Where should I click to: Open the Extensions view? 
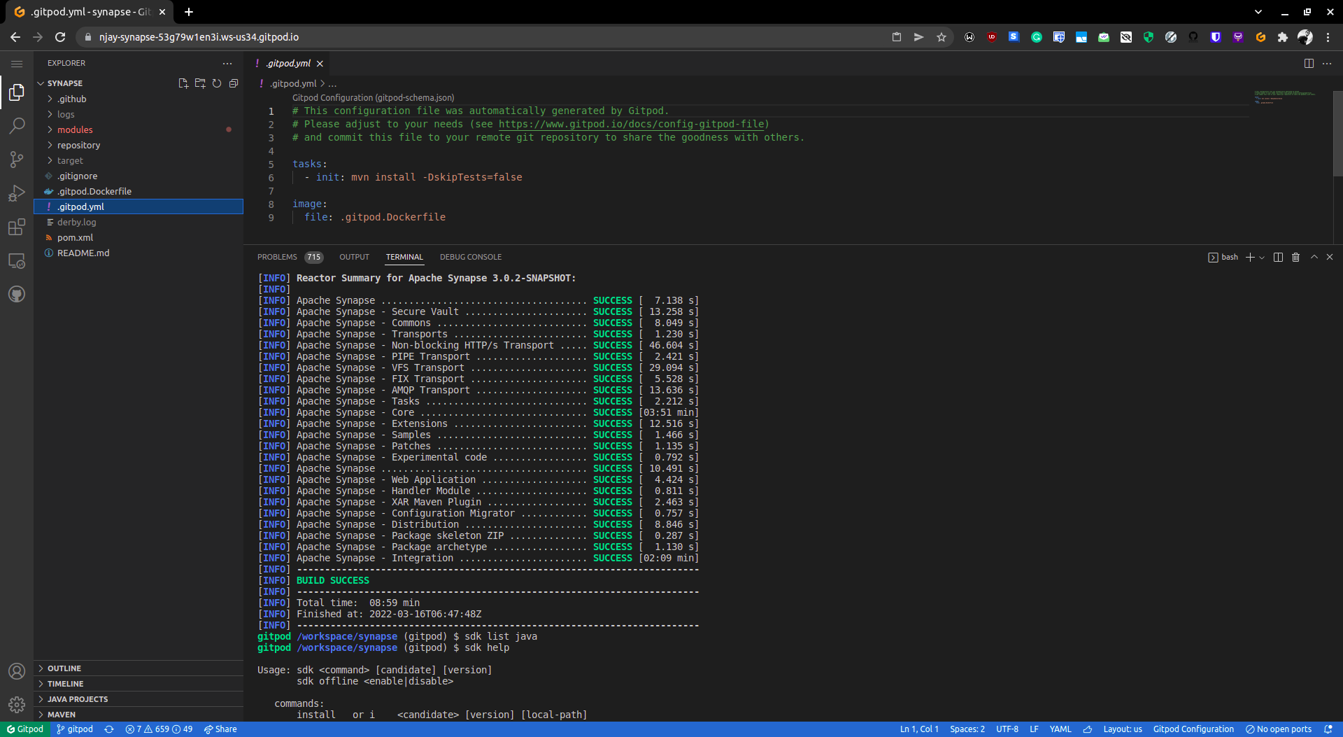[17, 227]
